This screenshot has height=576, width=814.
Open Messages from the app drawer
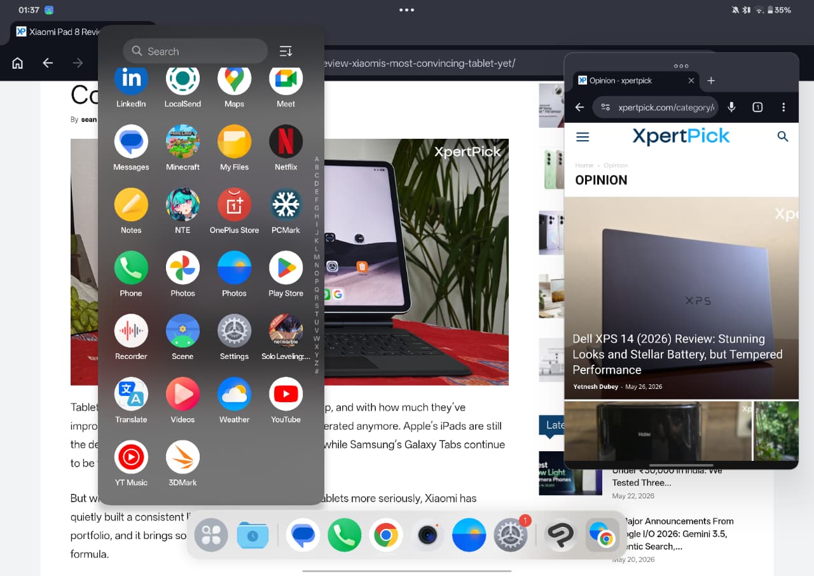click(131, 141)
